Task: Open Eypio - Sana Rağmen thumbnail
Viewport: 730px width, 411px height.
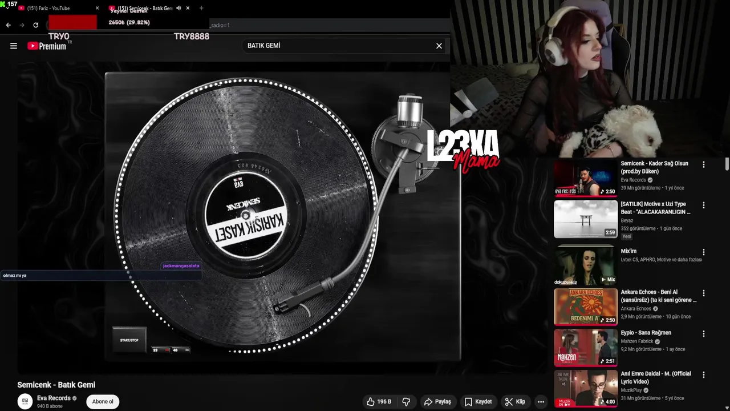Action: (586, 347)
